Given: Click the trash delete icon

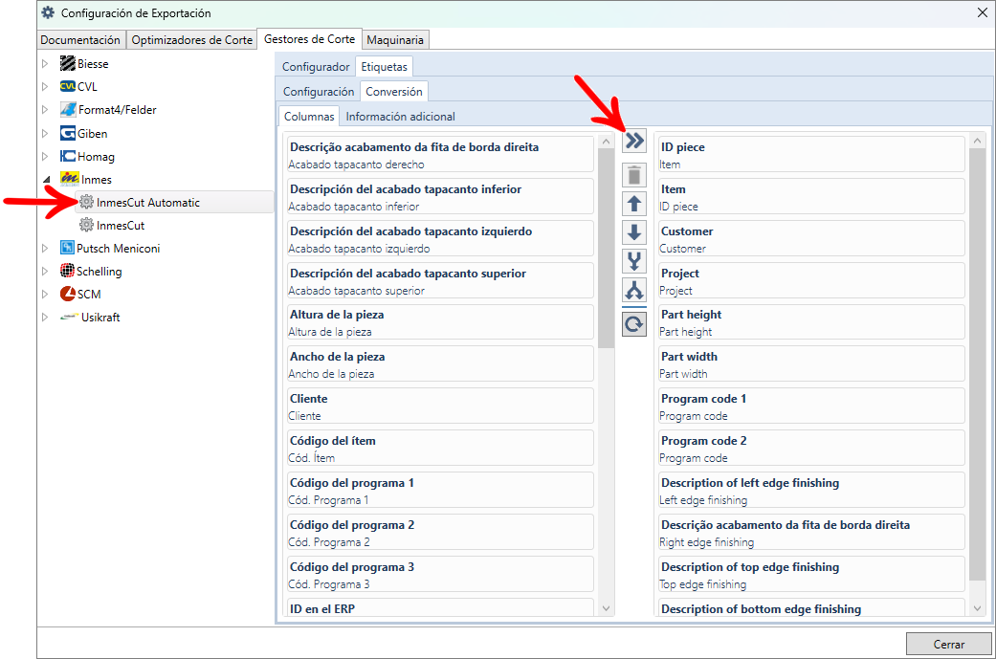Looking at the screenshot, I should click(634, 175).
